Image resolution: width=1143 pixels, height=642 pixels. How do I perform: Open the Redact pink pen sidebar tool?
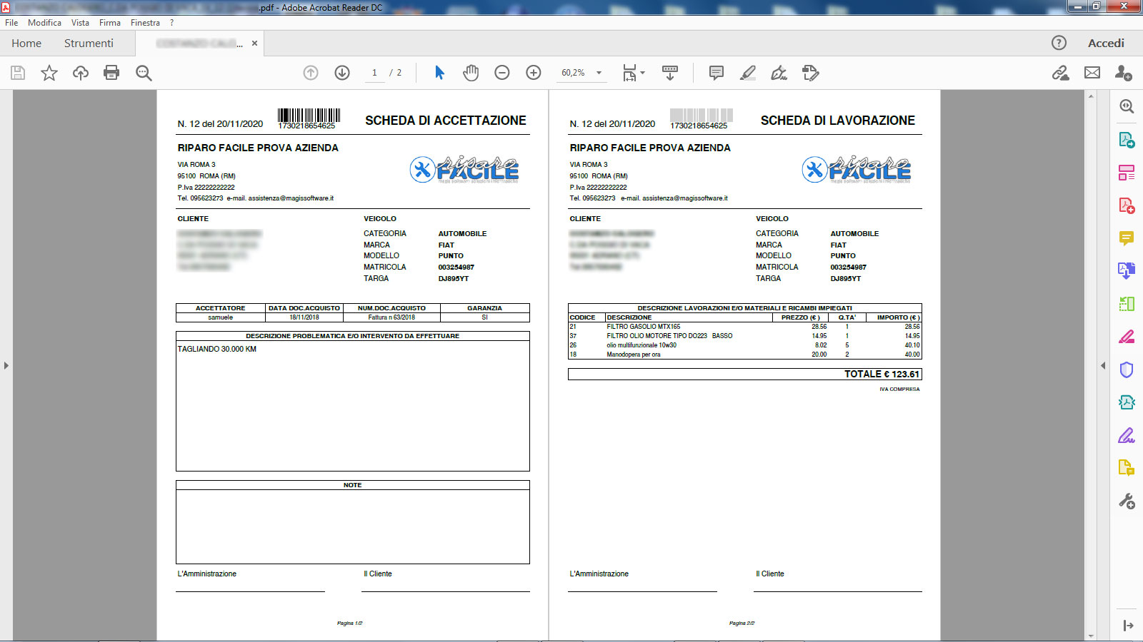pyautogui.click(x=1127, y=337)
